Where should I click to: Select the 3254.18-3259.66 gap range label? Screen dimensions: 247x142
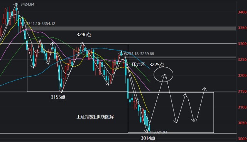point(139,54)
